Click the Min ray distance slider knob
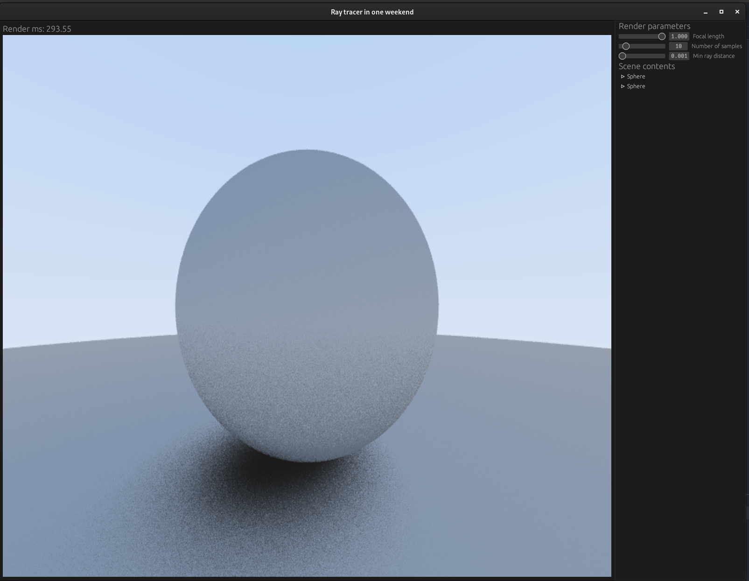The height and width of the screenshot is (581, 749). [622, 56]
